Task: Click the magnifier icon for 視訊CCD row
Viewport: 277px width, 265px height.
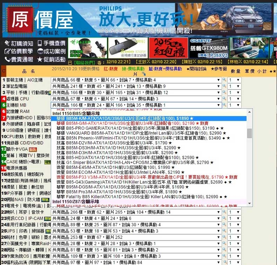Action: pos(224,218)
